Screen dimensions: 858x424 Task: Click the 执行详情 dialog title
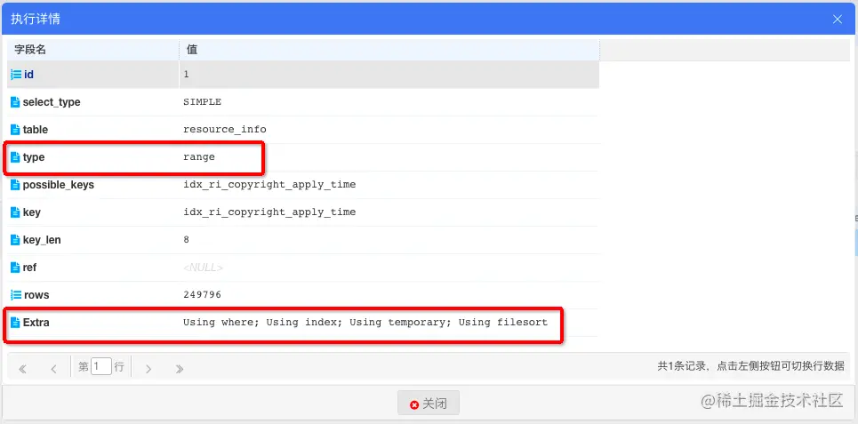36,20
